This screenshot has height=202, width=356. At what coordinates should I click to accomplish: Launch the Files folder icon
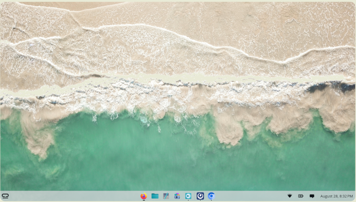(x=155, y=196)
